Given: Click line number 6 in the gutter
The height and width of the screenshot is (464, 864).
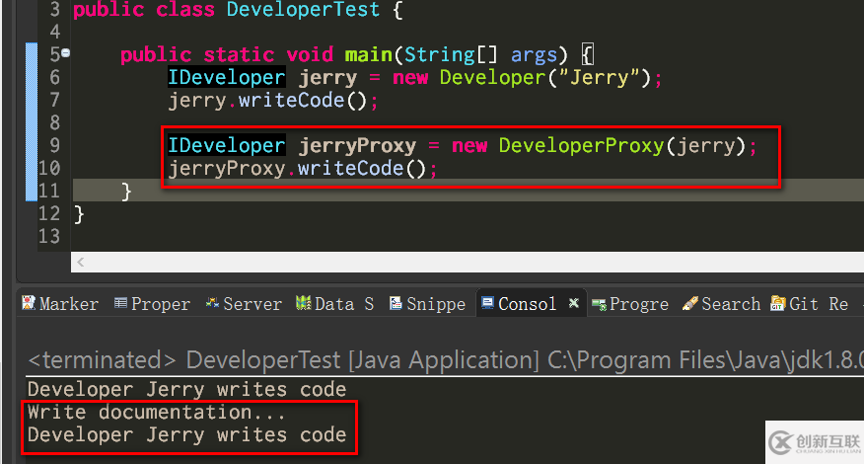Looking at the screenshot, I should [x=54, y=77].
